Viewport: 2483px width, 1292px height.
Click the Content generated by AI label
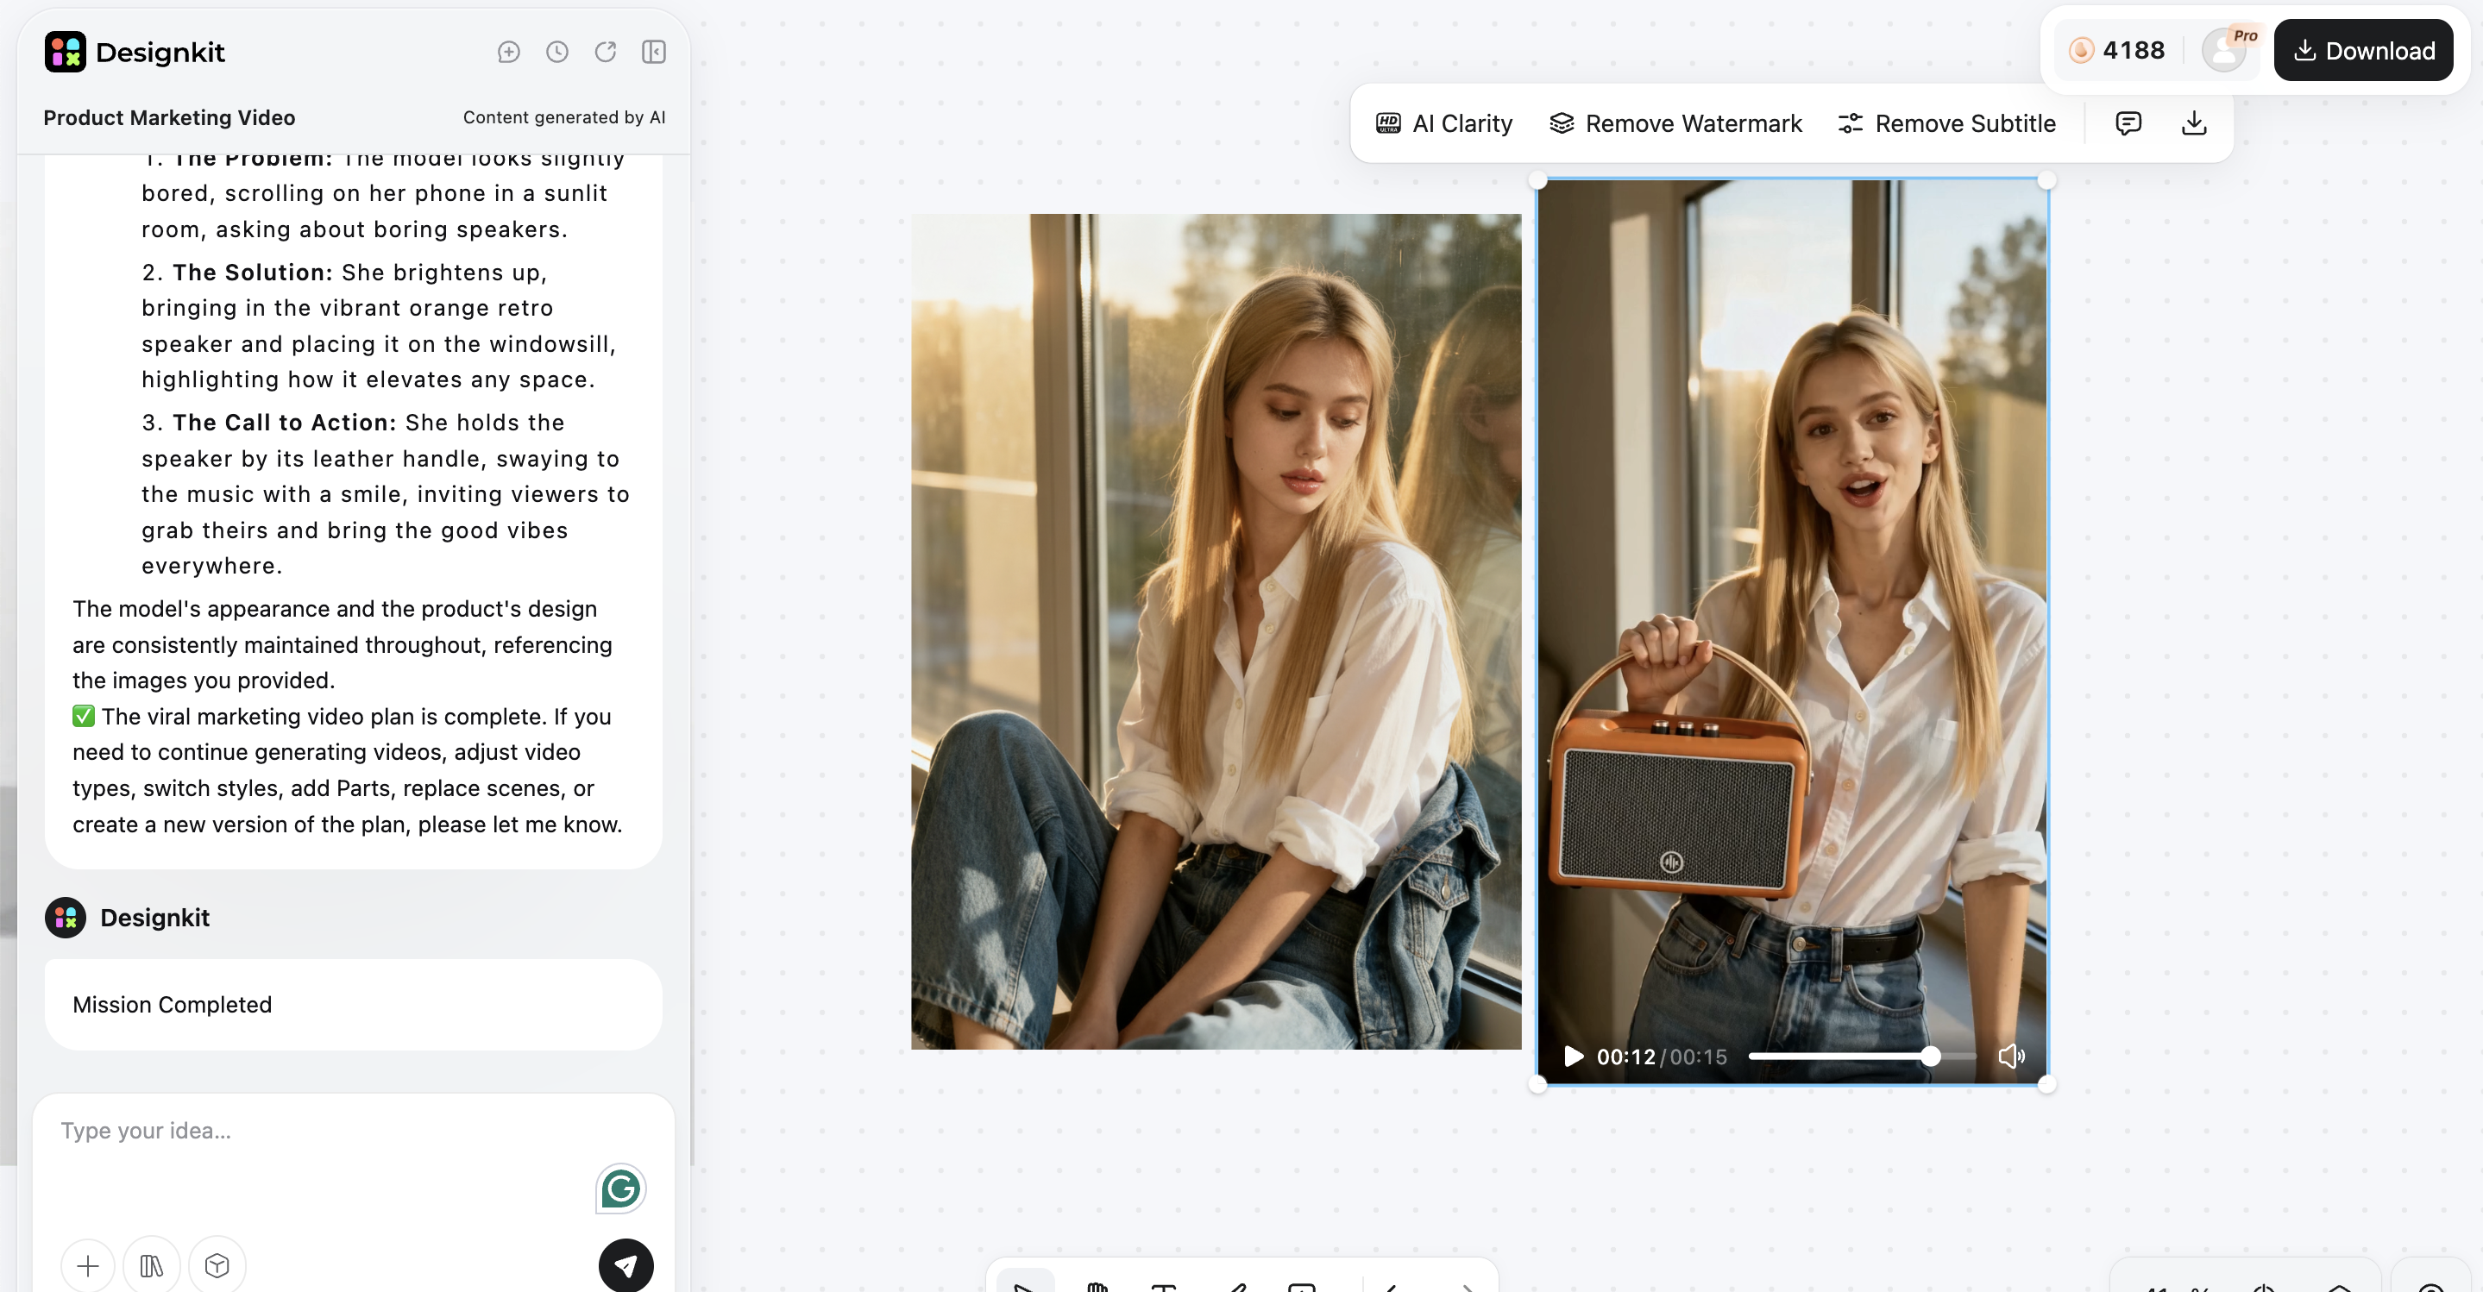(x=564, y=117)
